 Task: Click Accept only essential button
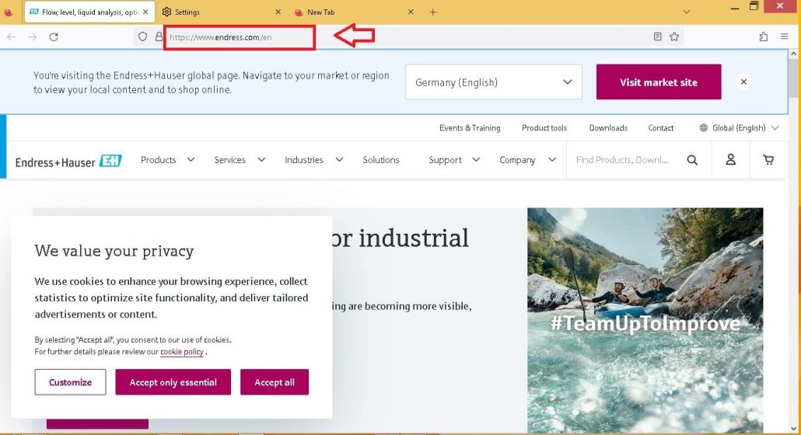[173, 382]
